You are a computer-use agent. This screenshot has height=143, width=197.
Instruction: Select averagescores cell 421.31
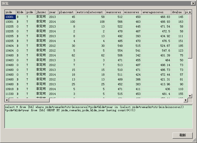click(156, 80)
